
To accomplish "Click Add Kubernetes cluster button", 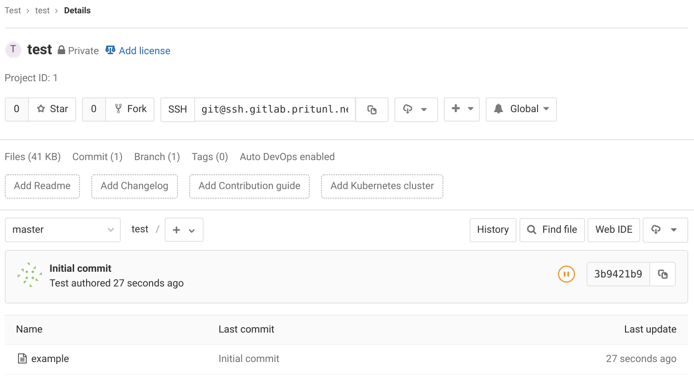I will (382, 186).
